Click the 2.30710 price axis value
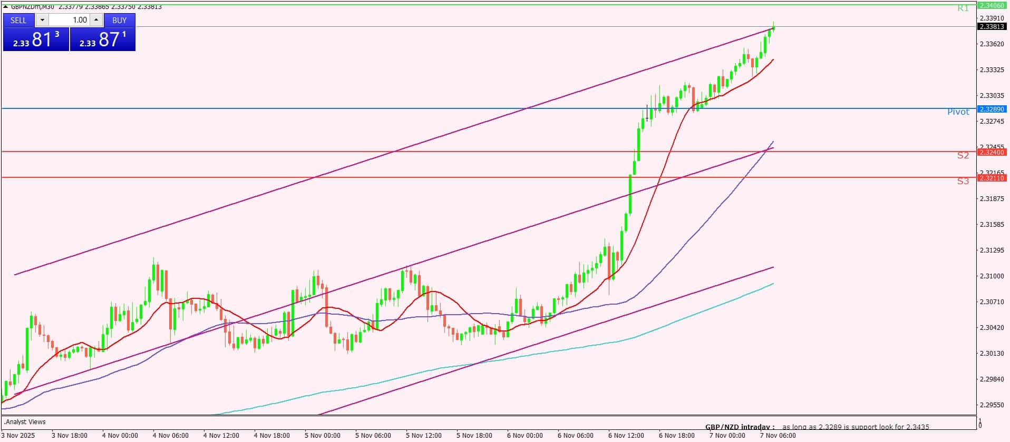This screenshot has width=1010, height=442. pos(992,302)
